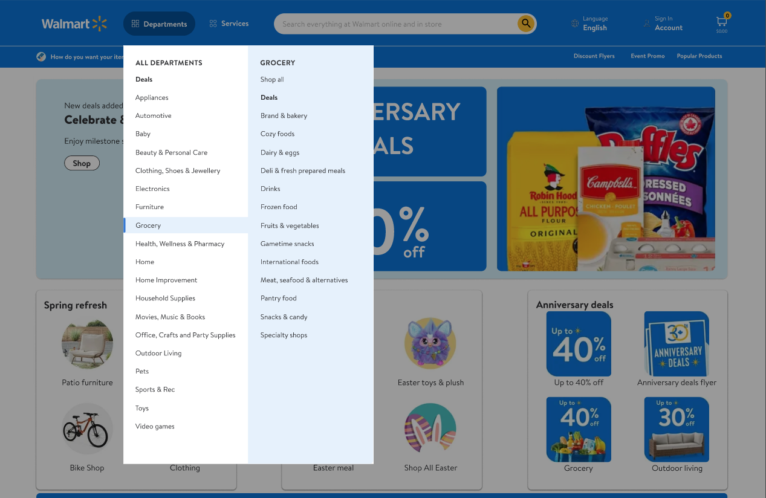The image size is (766, 498).
Task: Select Home Improvement department
Action: tap(166, 280)
